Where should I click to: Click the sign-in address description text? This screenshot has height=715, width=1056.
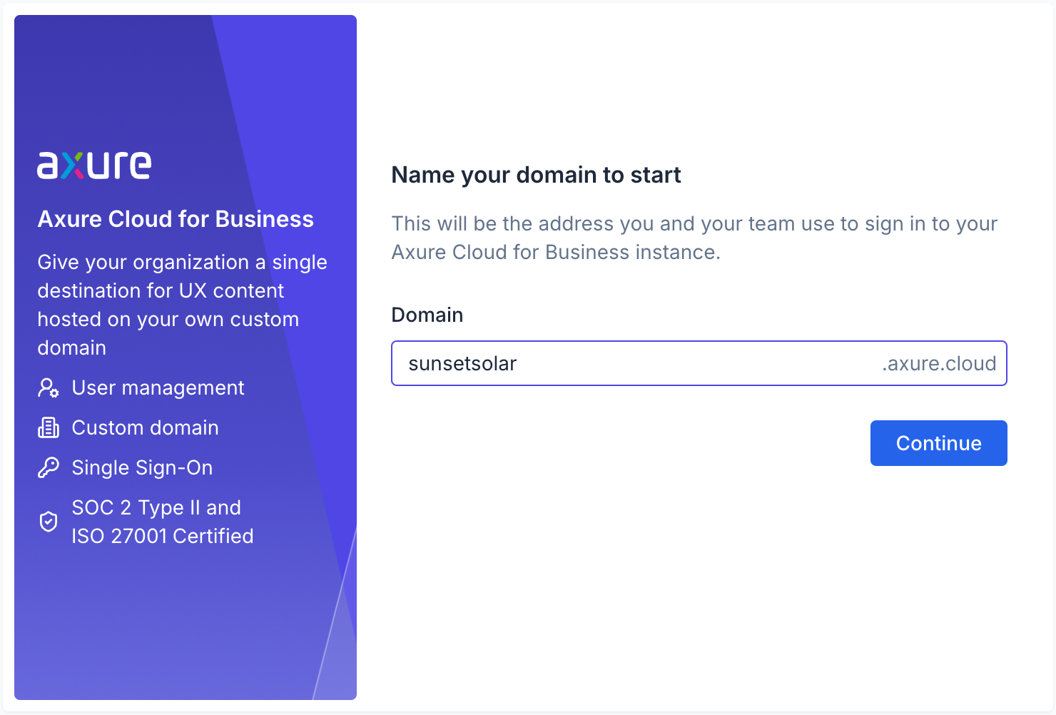click(x=694, y=238)
